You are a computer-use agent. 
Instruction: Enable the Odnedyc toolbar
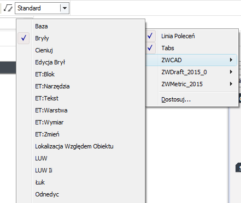[81, 194]
